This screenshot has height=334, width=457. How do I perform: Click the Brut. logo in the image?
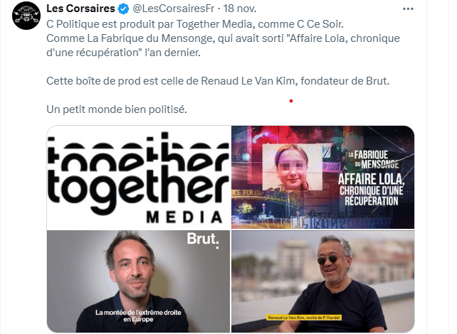coord(203,239)
